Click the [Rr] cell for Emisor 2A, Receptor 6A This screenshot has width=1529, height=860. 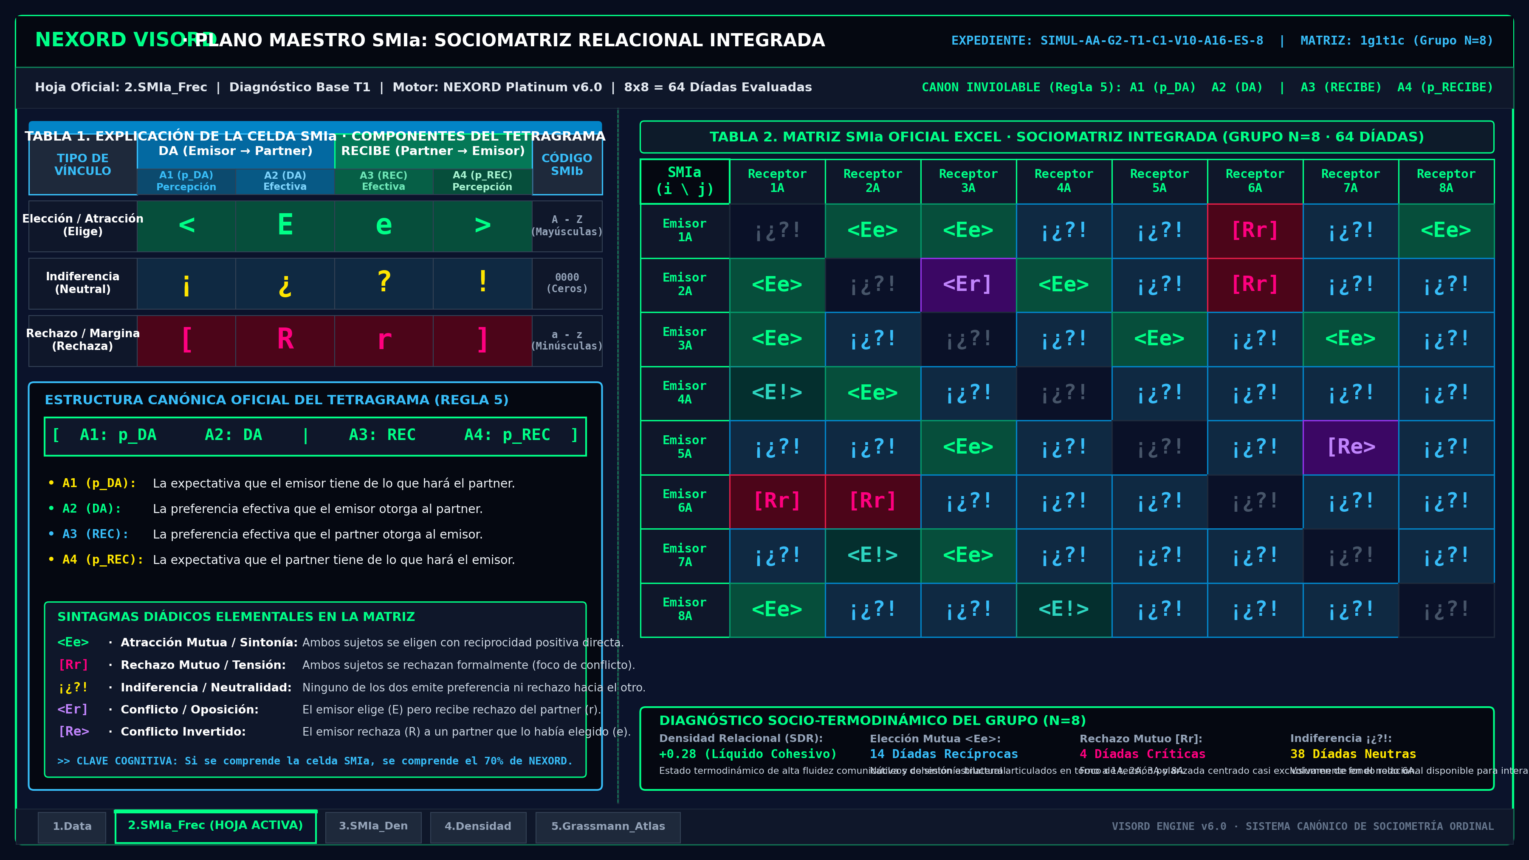(x=1255, y=285)
